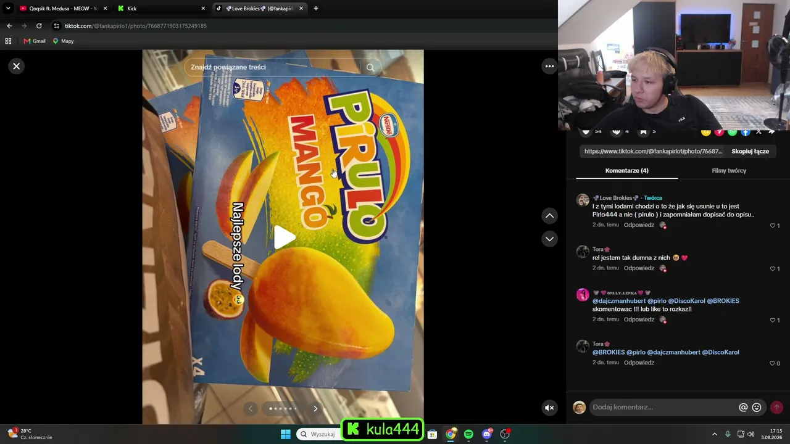
Task: Show the next photo in the carousel
Action: [x=315, y=408]
